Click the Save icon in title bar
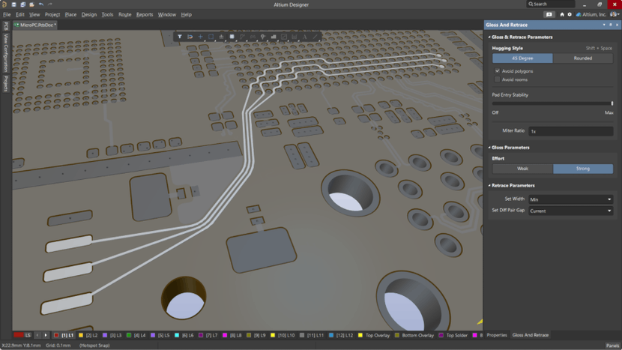 (x=14, y=4)
